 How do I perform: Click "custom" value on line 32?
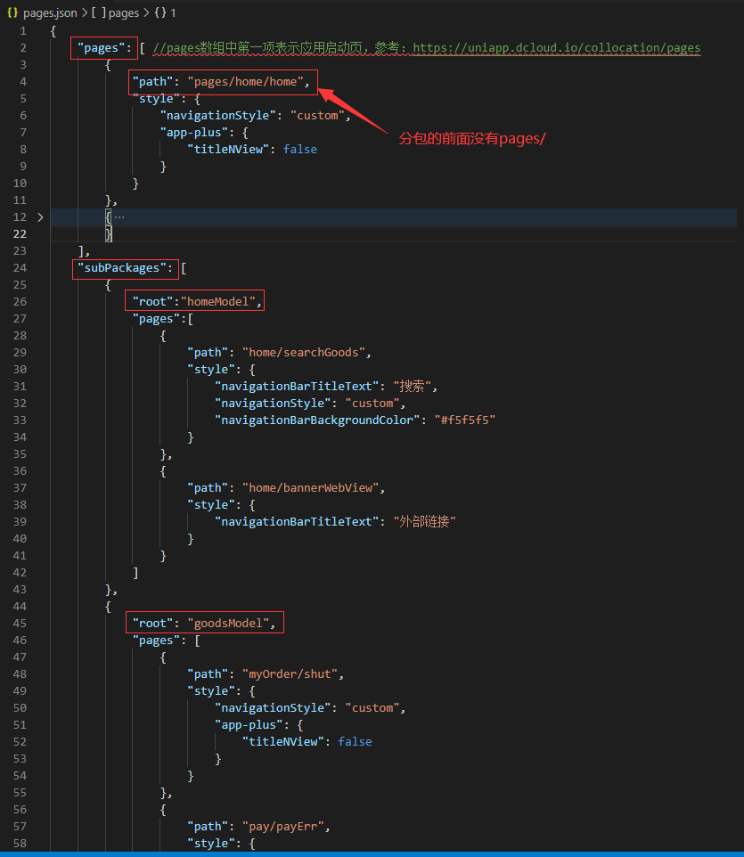click(x=372, y=404)
